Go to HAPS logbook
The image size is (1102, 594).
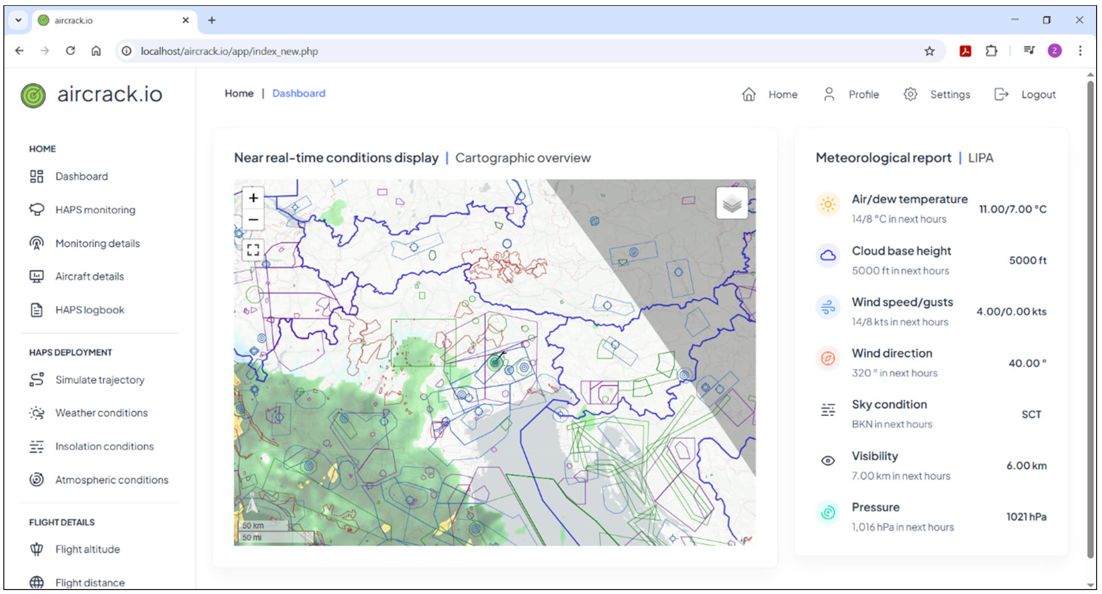click(x=89, y=310)
